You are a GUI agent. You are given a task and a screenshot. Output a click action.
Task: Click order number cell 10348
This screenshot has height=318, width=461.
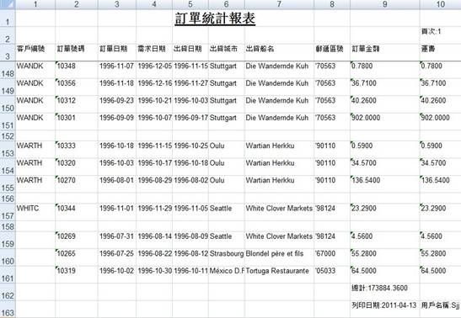pyautogui.click(x=77, y=70)
